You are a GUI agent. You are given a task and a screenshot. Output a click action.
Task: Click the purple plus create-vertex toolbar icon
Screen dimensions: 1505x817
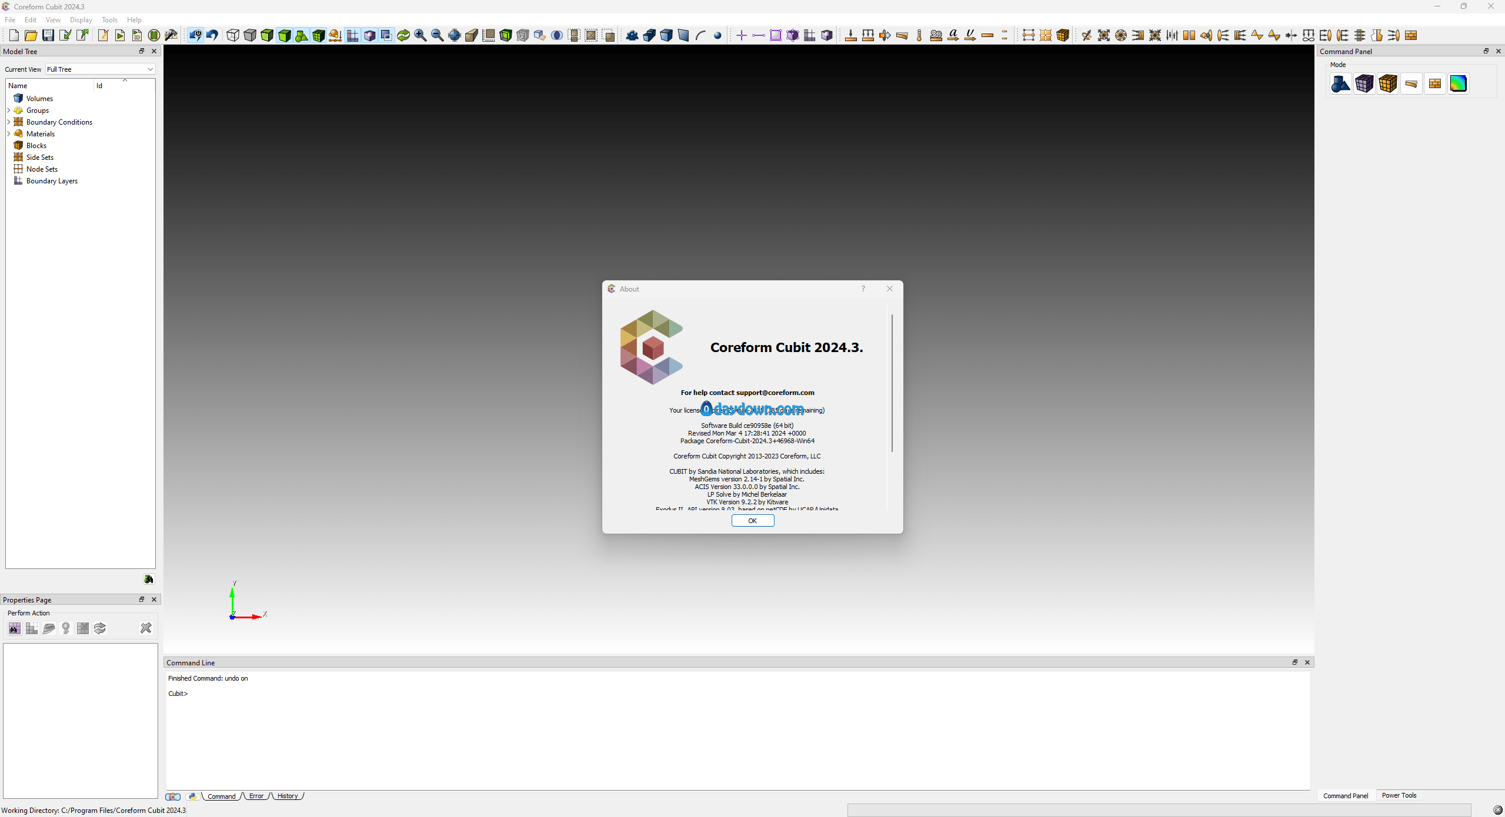click(742, 35)
